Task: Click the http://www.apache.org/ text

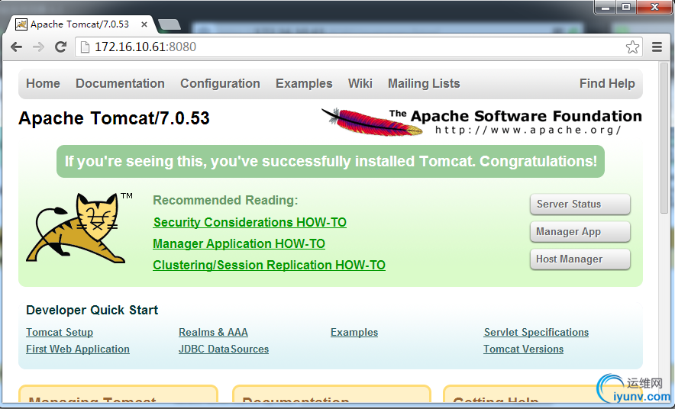Action: click(x=528, y=130)
